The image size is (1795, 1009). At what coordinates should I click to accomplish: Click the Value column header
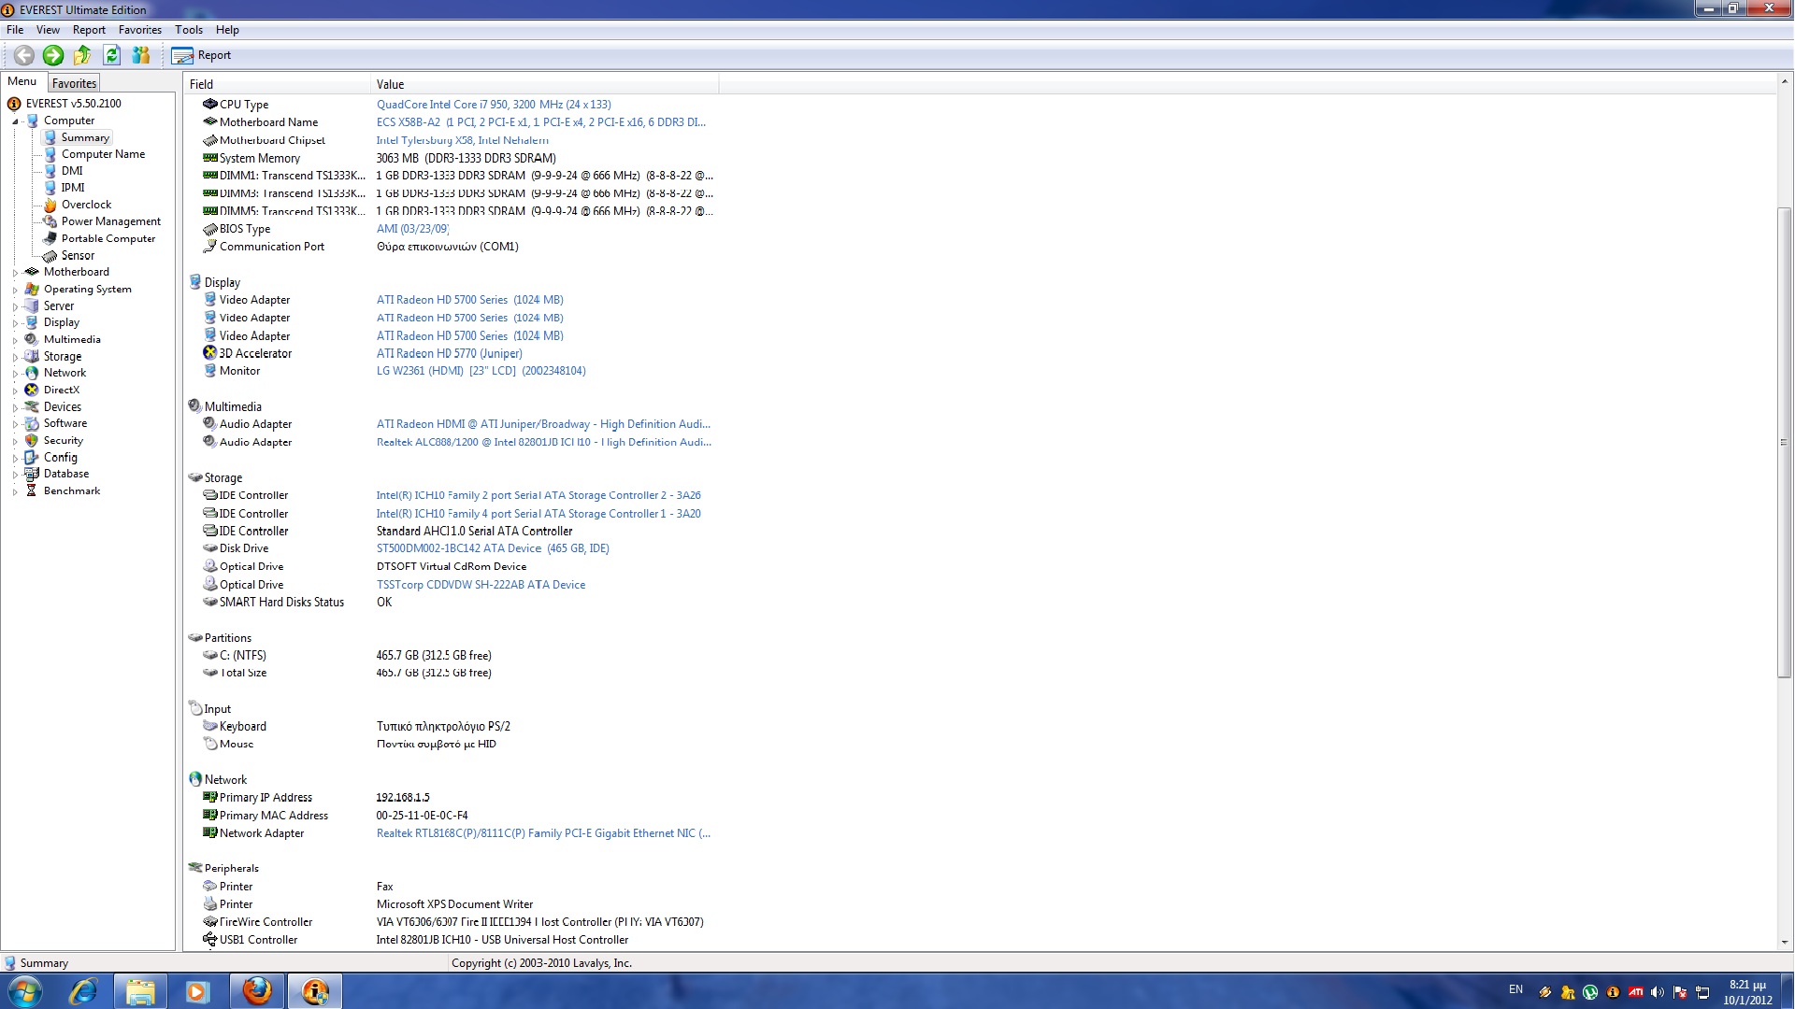[545, 84]
